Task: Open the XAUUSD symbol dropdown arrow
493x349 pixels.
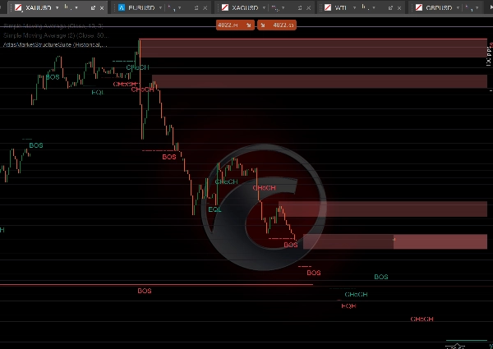Action: (x=57, y=8)
